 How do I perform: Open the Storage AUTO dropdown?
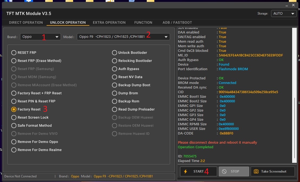pos(284,14)
